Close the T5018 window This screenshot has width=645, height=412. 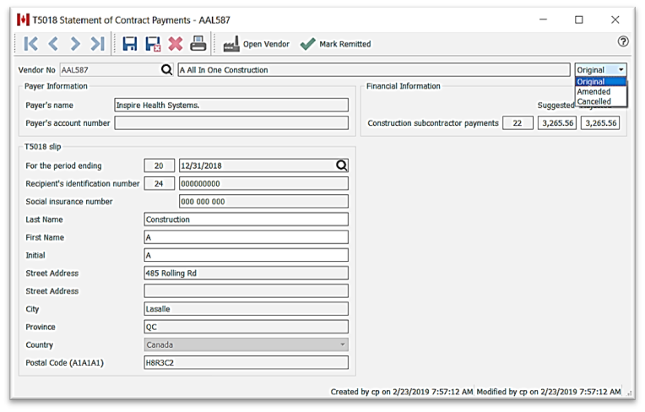click(x=615, y=19)
